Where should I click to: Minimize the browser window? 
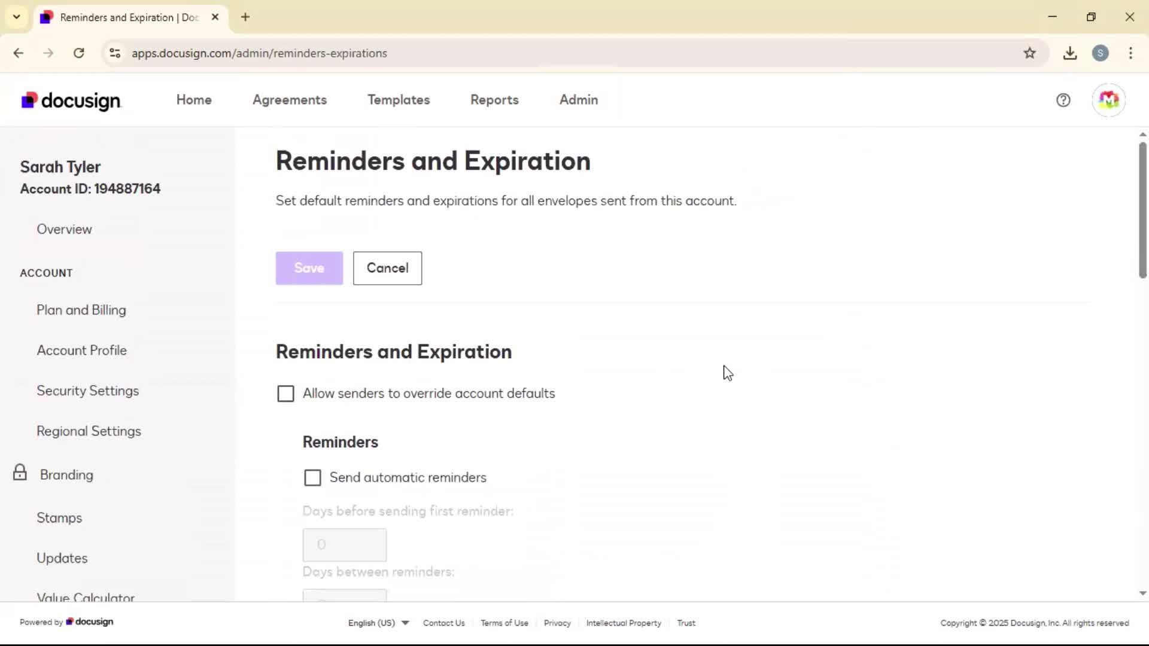[x=1052, y=17]
